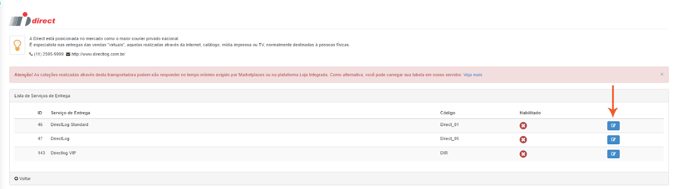Image resolution: width=677 pixels, height=189 pixels.
Task: Select the DirectLog Standard service name
Action: click(x=69, y=125)
